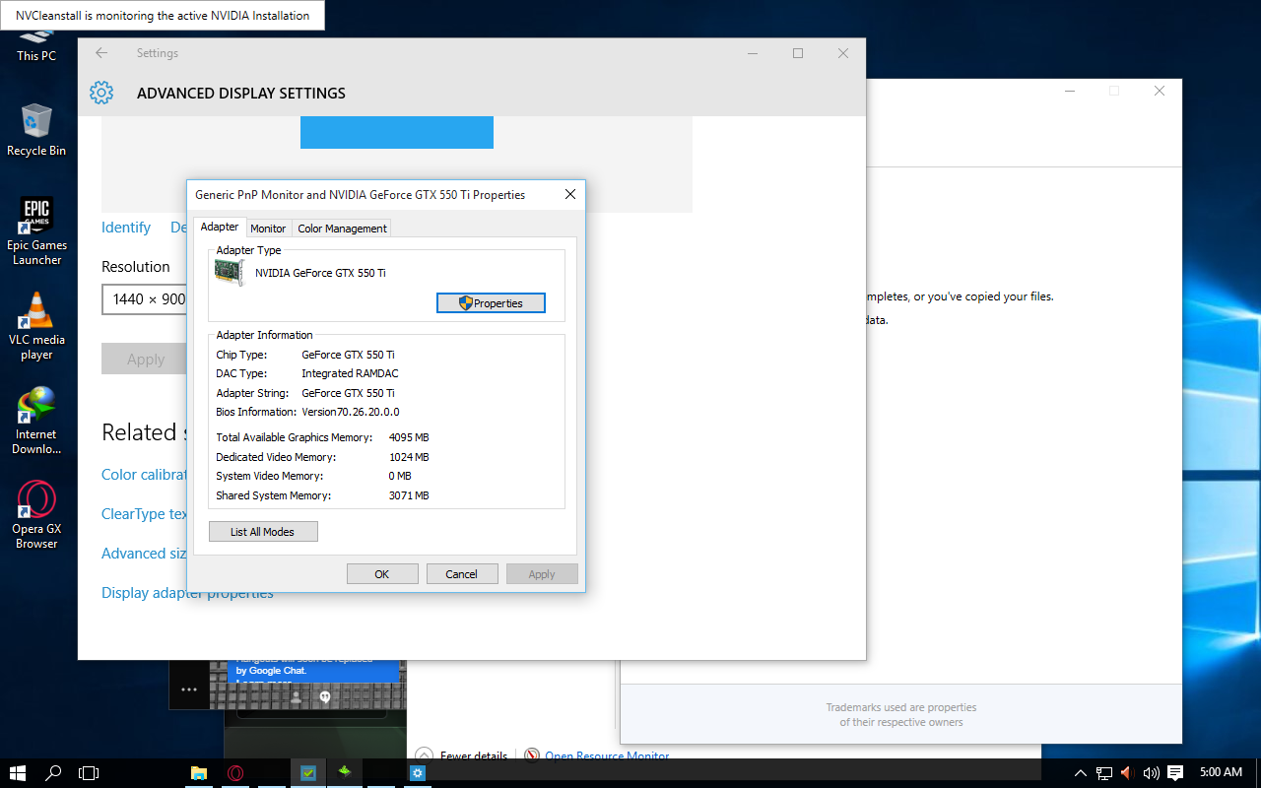The image size is (1261, 788).
Task: Launch Epic Games Launcher shortcut
Action: coord(36,231)
